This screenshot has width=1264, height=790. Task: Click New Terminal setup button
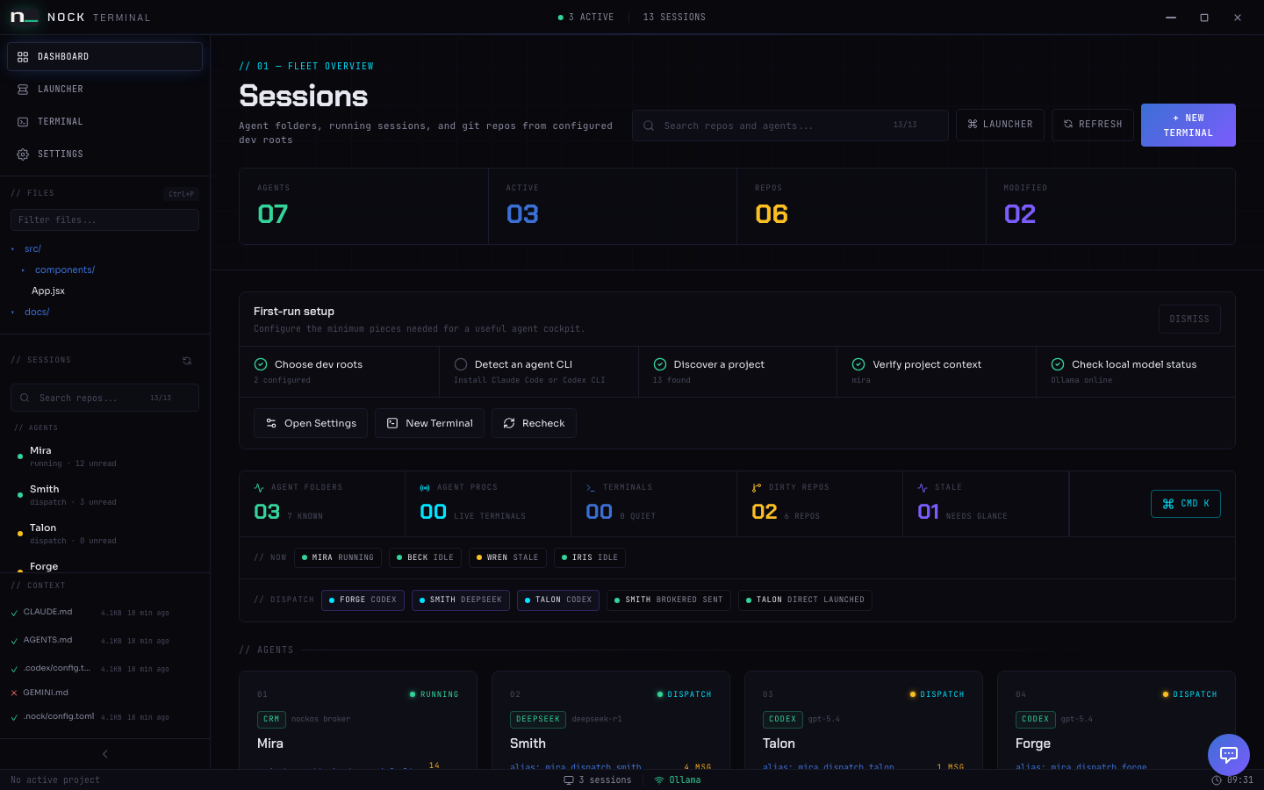(430, 423)
